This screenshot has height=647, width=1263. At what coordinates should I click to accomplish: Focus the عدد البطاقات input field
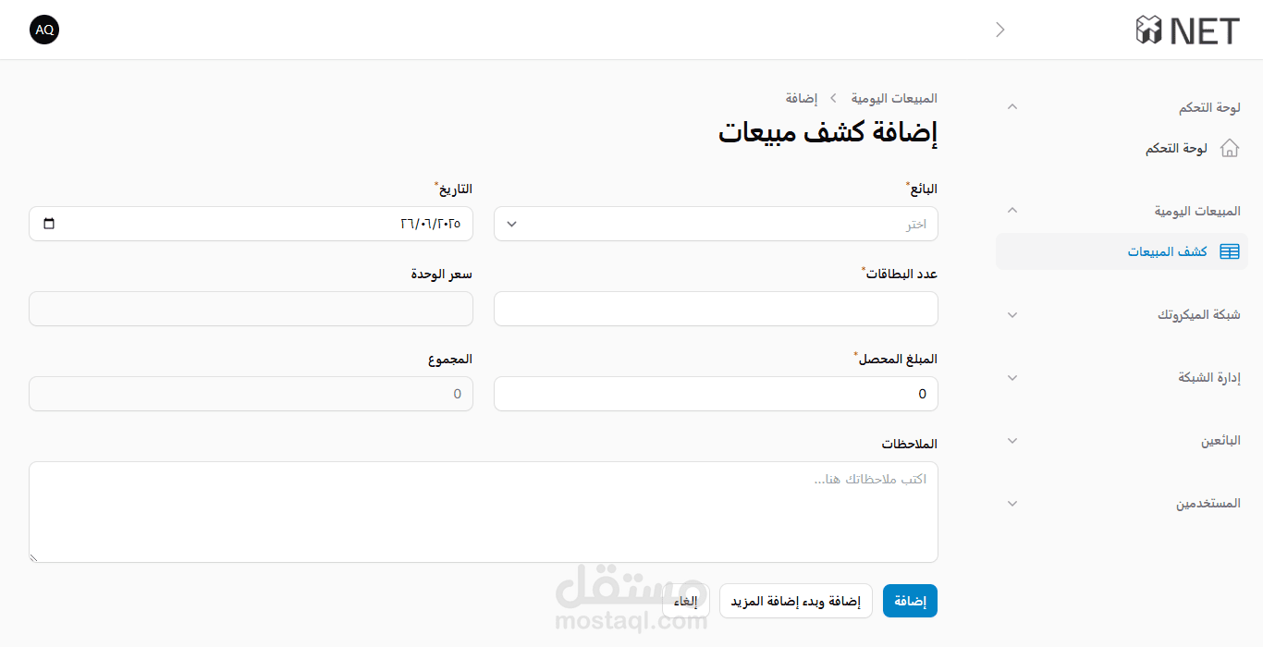click(716, 309)
